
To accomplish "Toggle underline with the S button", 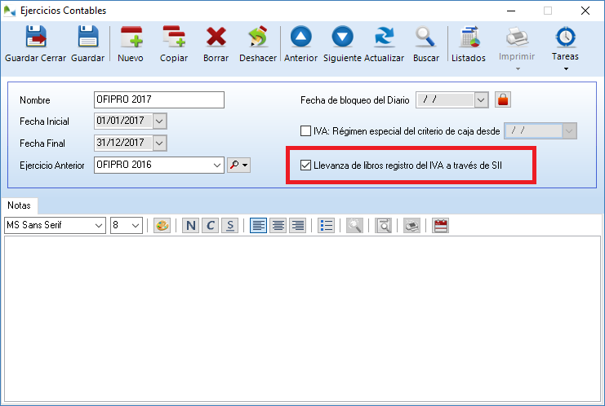I will (x=230, y=225).
